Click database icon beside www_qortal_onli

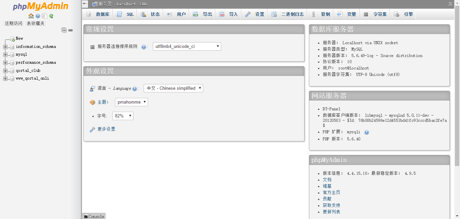(12, 79)
